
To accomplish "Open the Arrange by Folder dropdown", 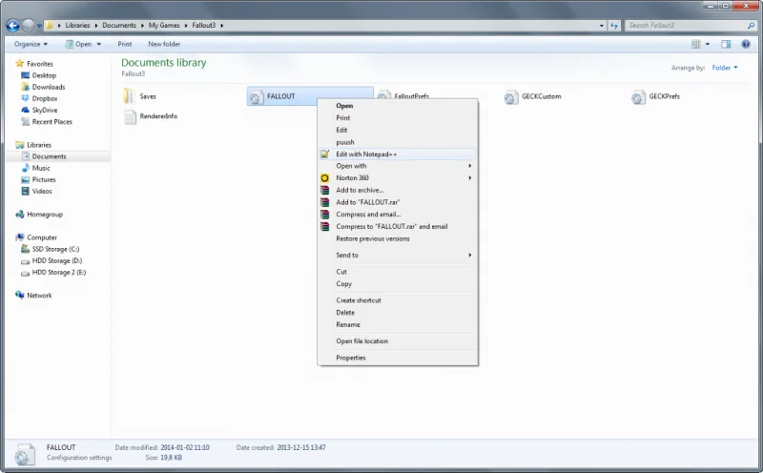I will pos(725,68).
